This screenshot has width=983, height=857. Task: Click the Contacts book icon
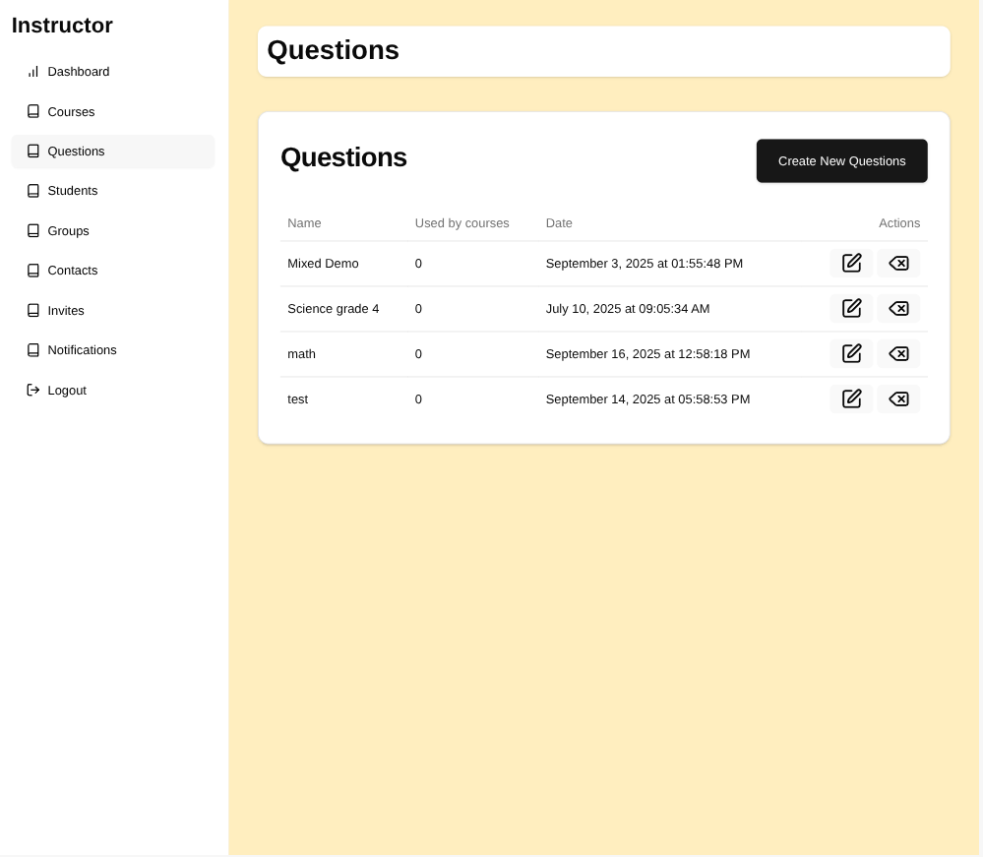[x=33, y=271]
